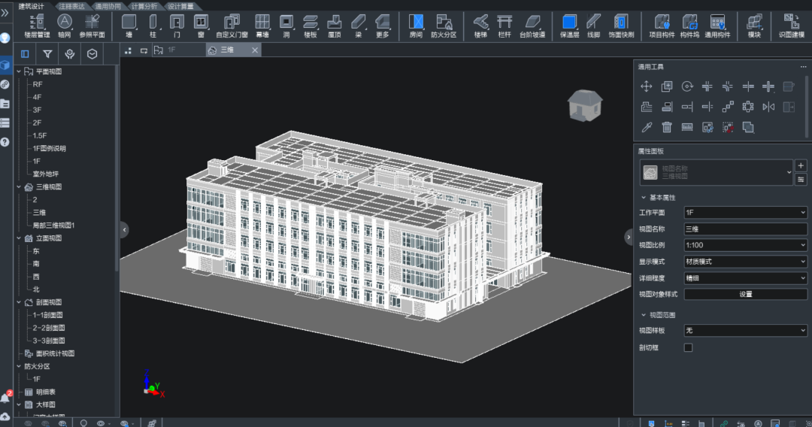Open 通用工具 panel more options
The image size is (812, 427).
pyautogui.click(x=803, y=67)
